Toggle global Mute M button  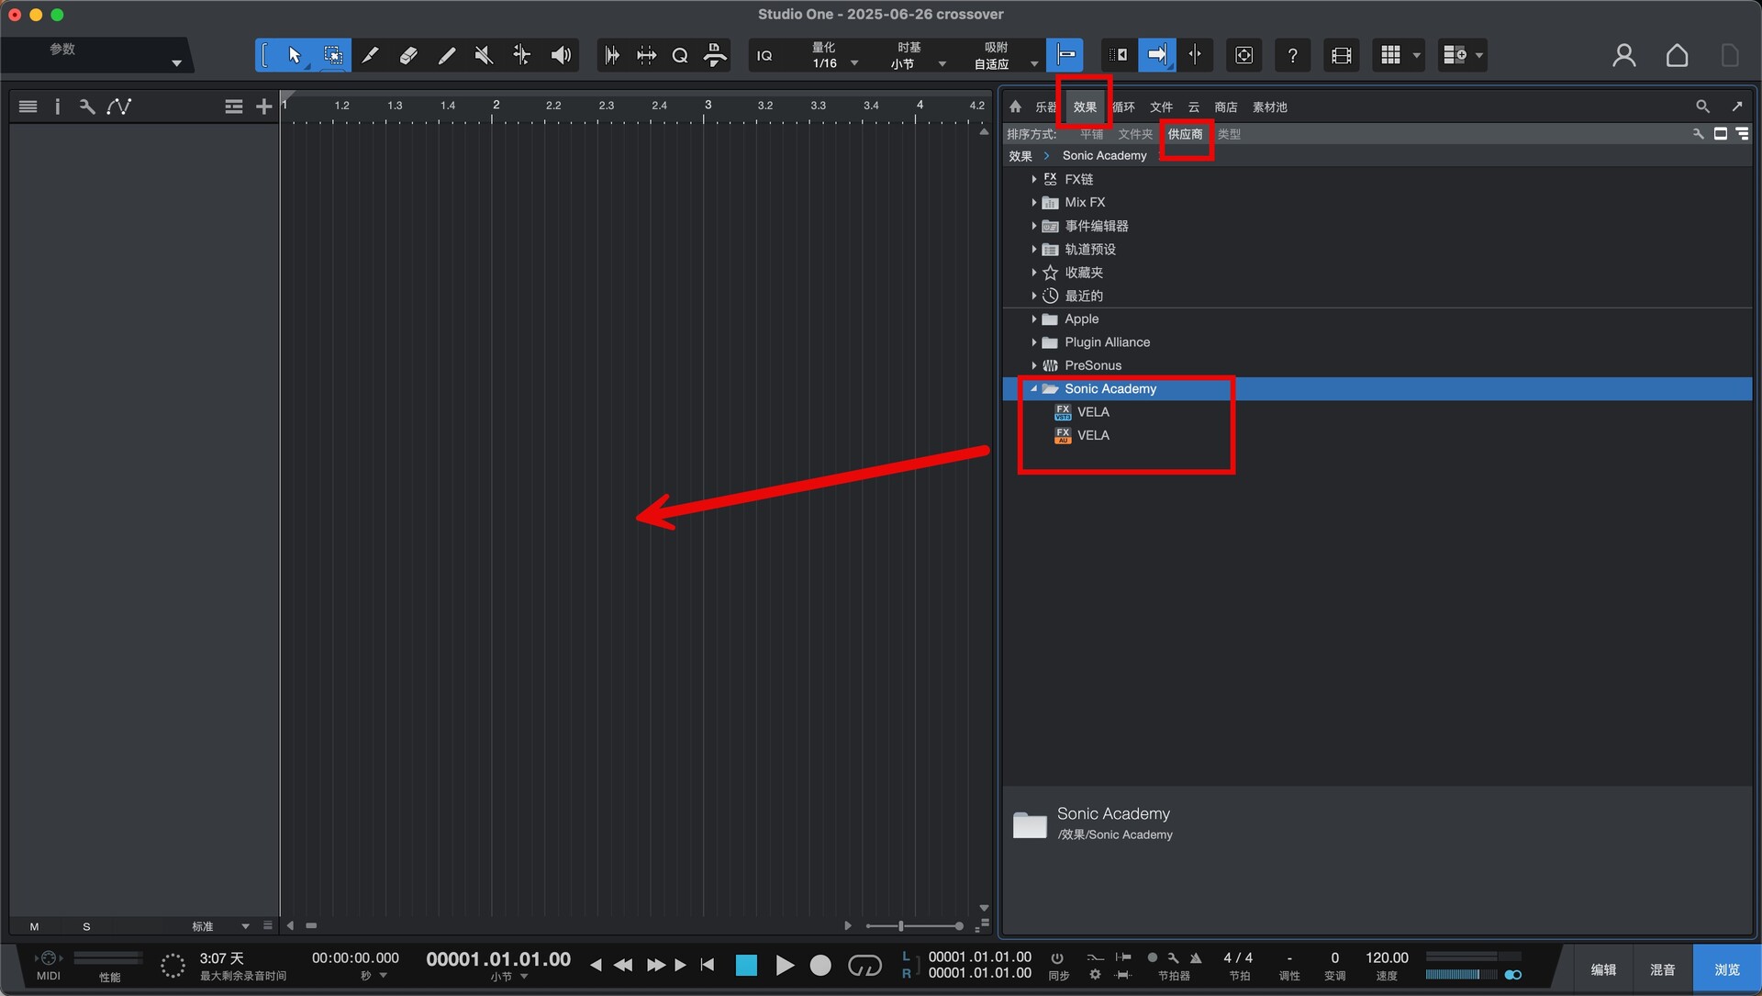(x=34, y=927)
